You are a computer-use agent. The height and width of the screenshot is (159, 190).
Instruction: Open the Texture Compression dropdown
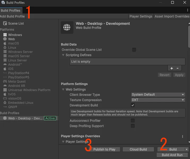158,100
